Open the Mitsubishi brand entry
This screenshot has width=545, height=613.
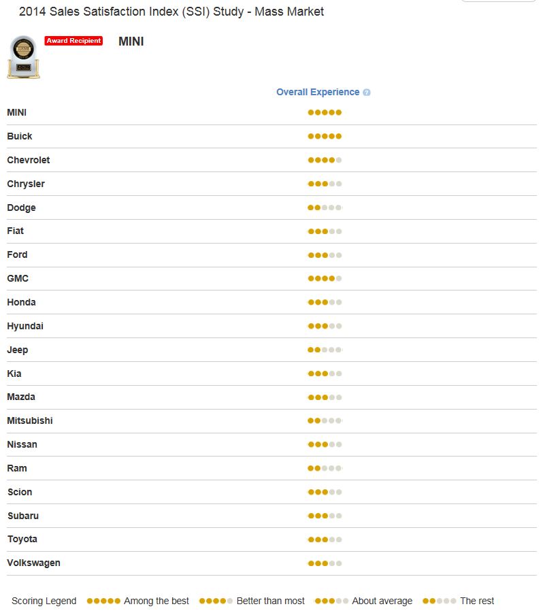pyautogui.click(x=30, y=420)
